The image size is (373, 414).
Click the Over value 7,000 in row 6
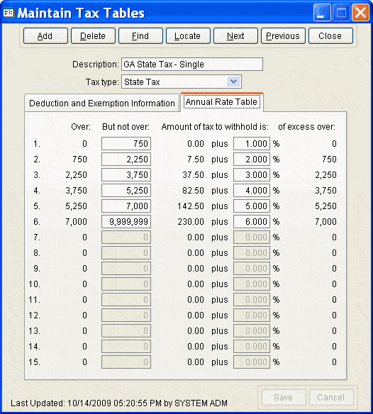77,221
